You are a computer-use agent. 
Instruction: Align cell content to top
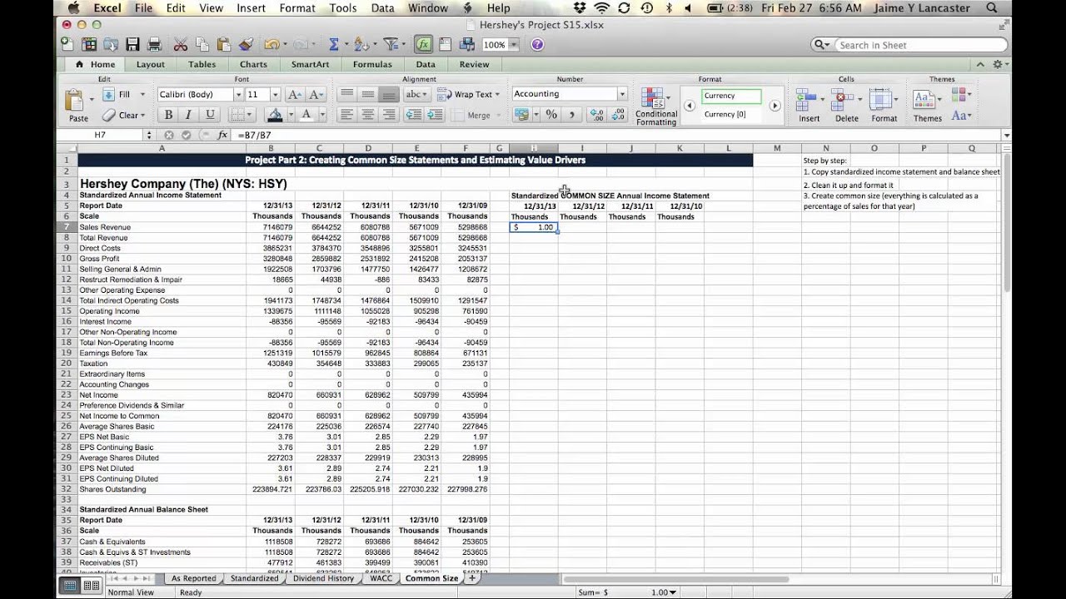(x=347, y=95)
